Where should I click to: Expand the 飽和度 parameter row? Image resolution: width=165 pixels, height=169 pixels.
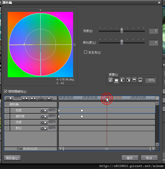tap(7, 116)
